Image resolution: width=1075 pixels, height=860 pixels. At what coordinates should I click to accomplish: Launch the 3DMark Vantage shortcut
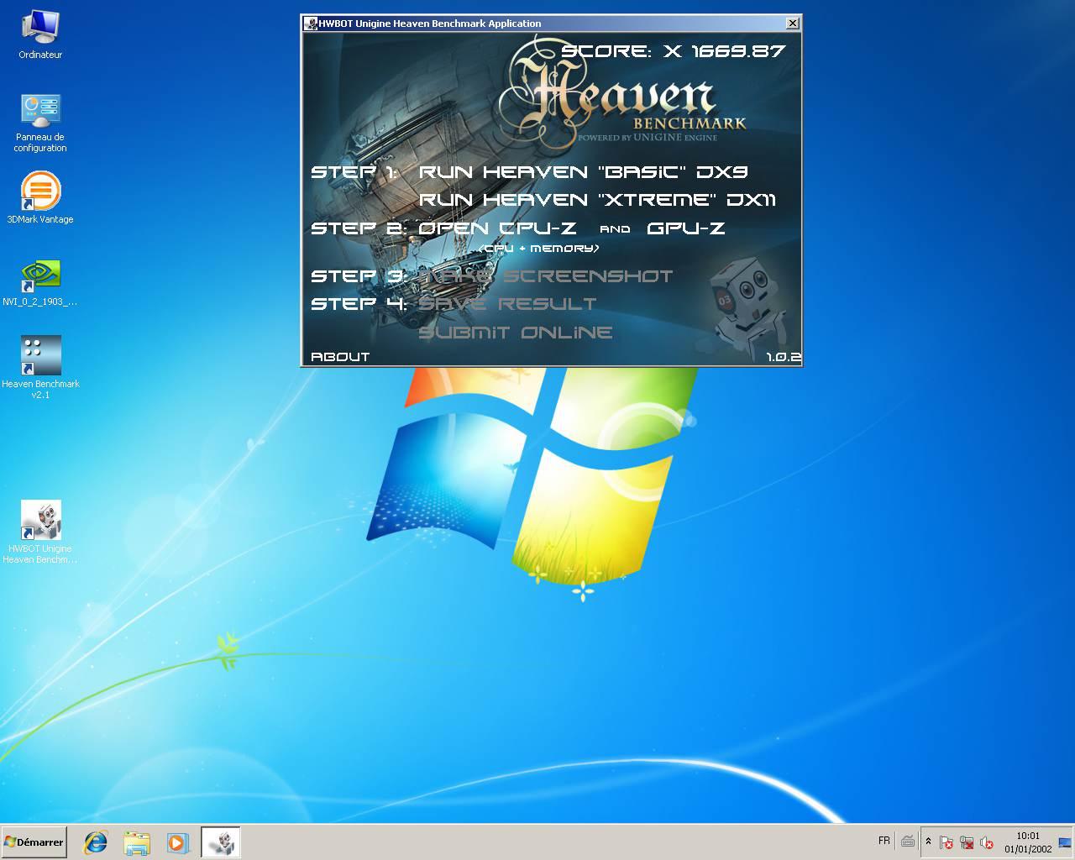pyautogui.click(x=40, y=198)
